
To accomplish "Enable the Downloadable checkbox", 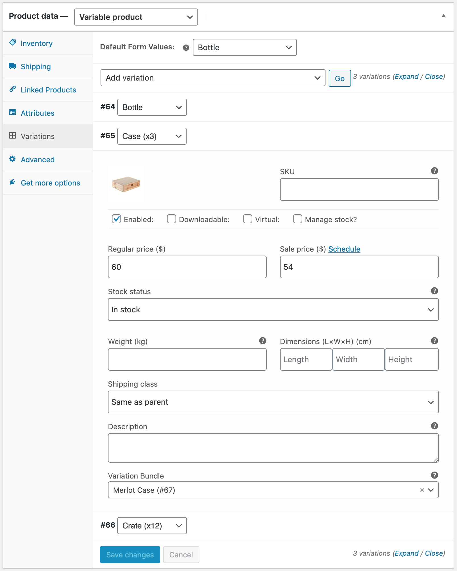I will click(x=171, y=219).
